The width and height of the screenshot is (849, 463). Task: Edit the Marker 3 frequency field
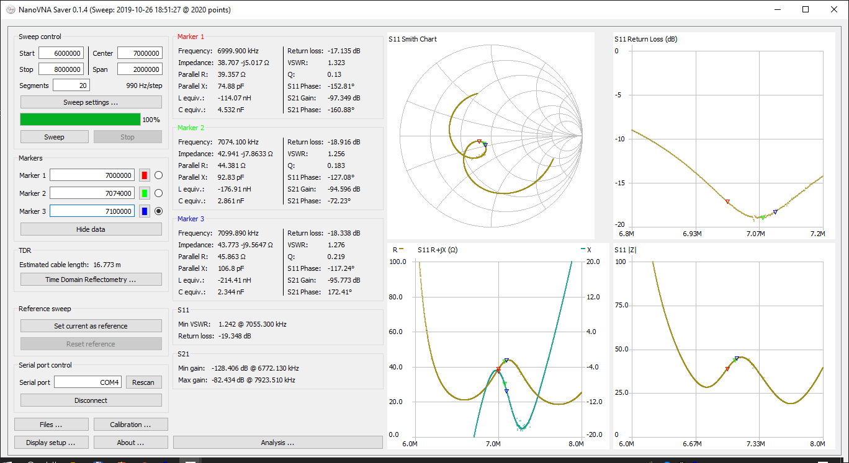click(91, 211)
